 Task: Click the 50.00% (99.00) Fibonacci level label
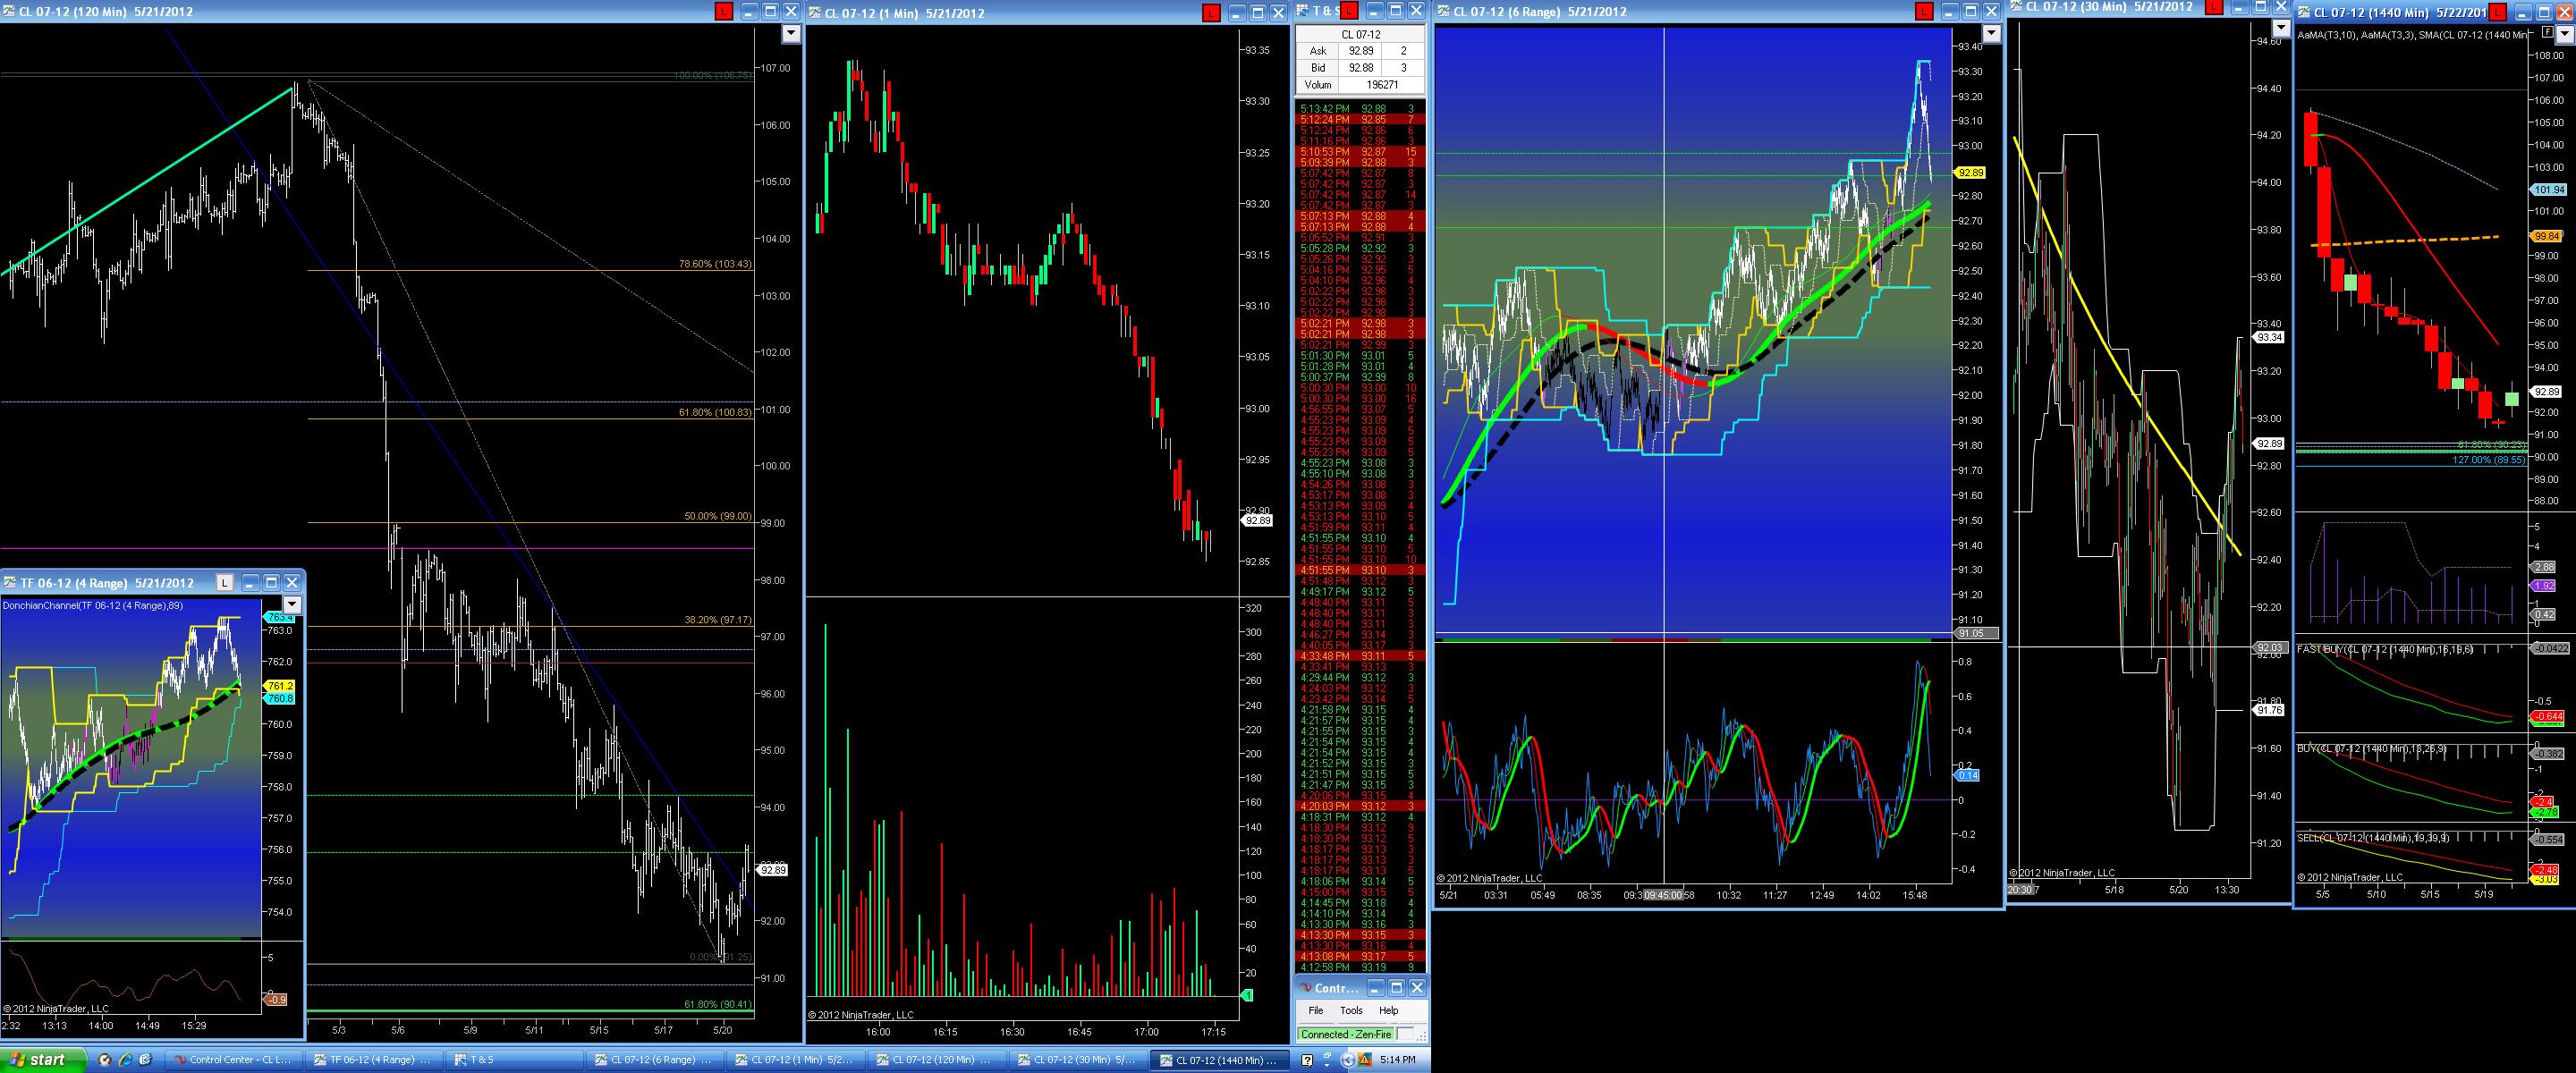(718, 516)
